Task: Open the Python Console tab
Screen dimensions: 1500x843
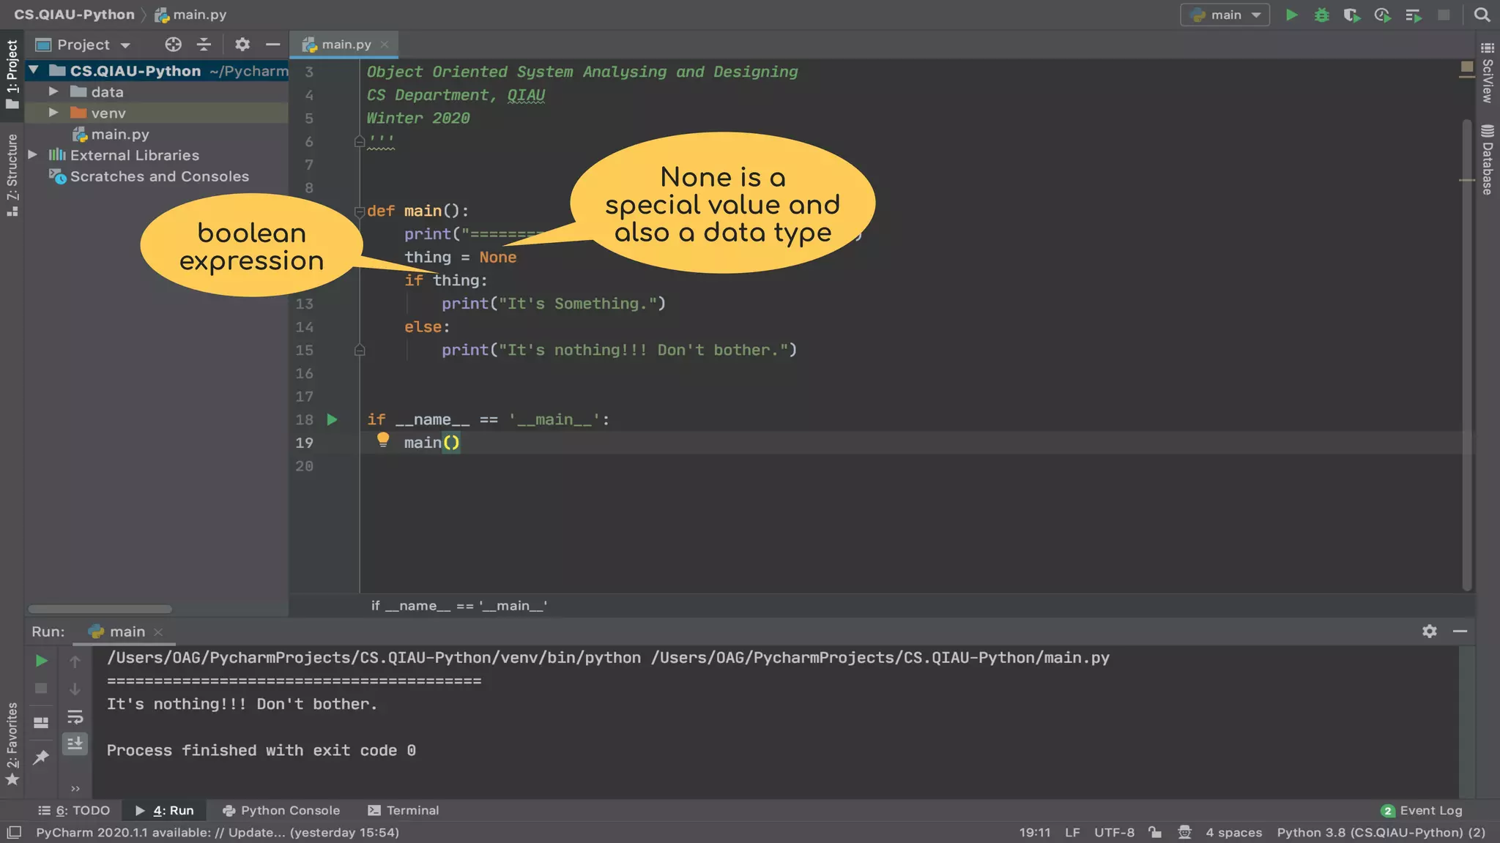Action: [281, 810]
